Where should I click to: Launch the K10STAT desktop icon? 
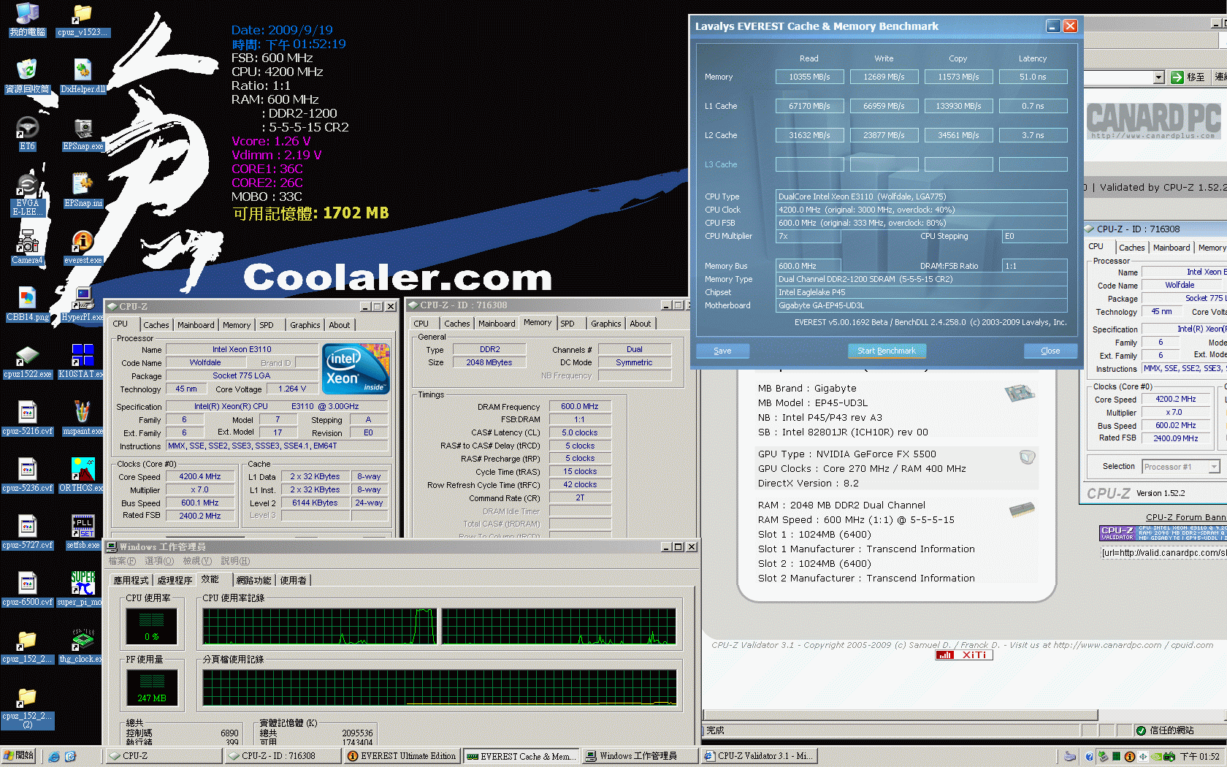pyautogui.click(x=83, y=361)
